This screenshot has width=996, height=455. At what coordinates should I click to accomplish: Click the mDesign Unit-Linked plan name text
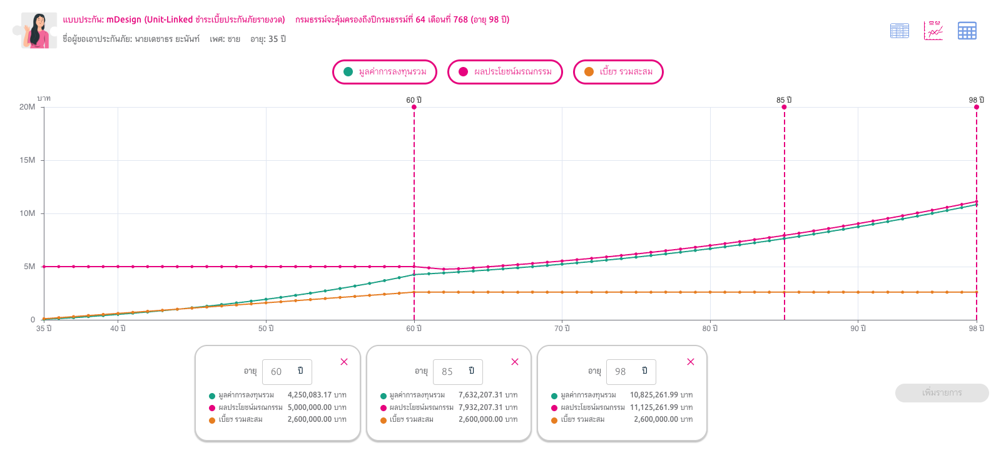coord(196,19)
